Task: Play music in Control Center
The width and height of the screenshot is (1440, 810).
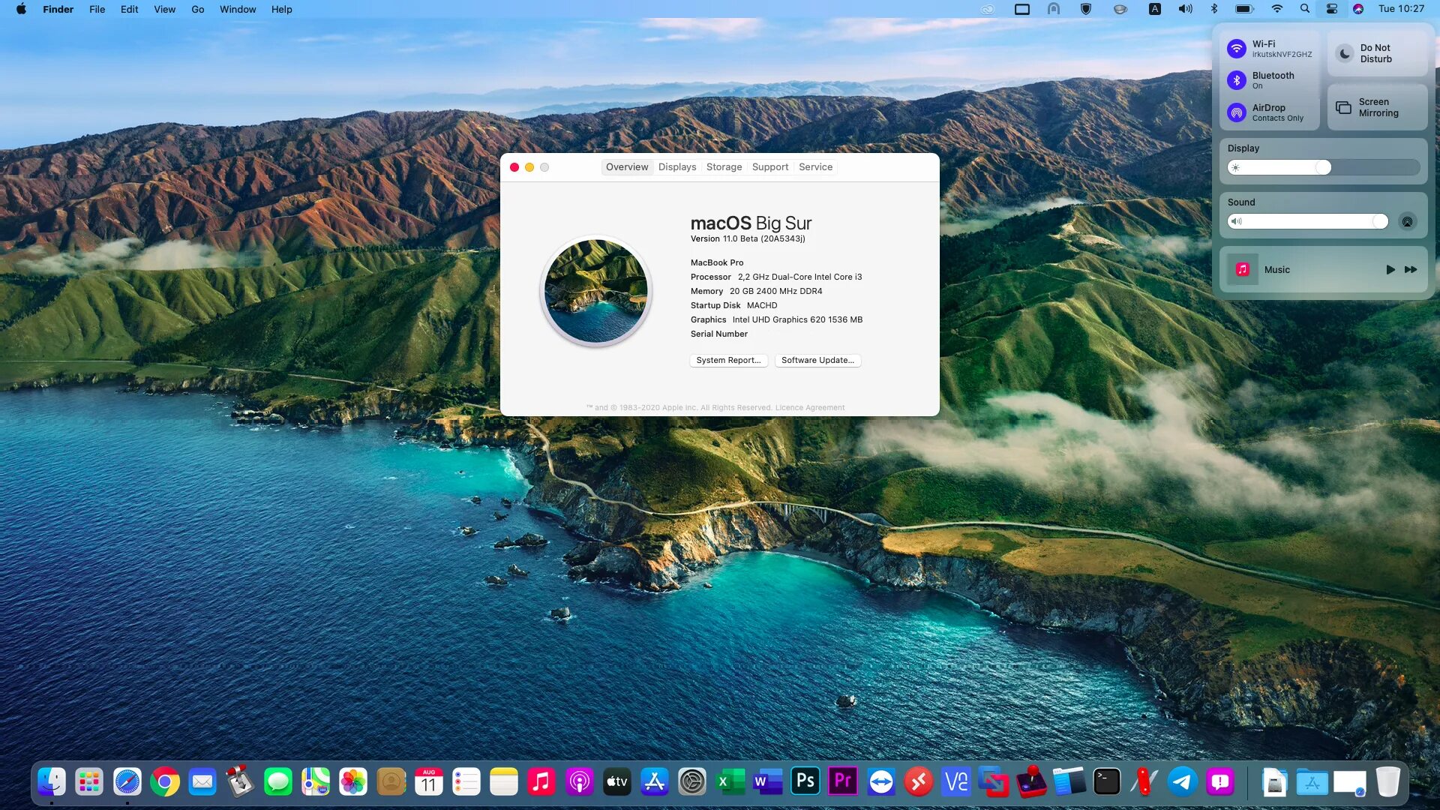Action: pos(1390,269)
